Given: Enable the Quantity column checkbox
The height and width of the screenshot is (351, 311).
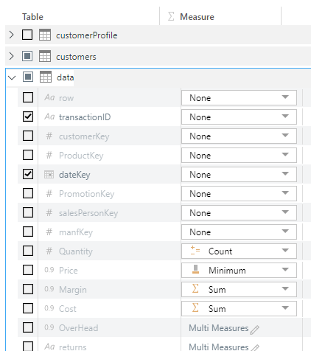Looking at the screenshot, I should 28,251.
